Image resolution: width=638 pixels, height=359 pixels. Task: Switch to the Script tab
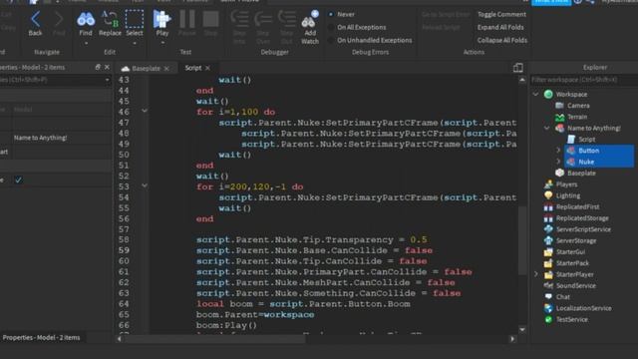tap(192, 68)
